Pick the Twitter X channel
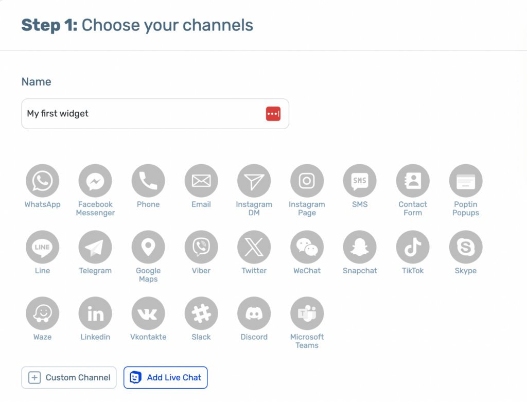 [x=254, y=248]
